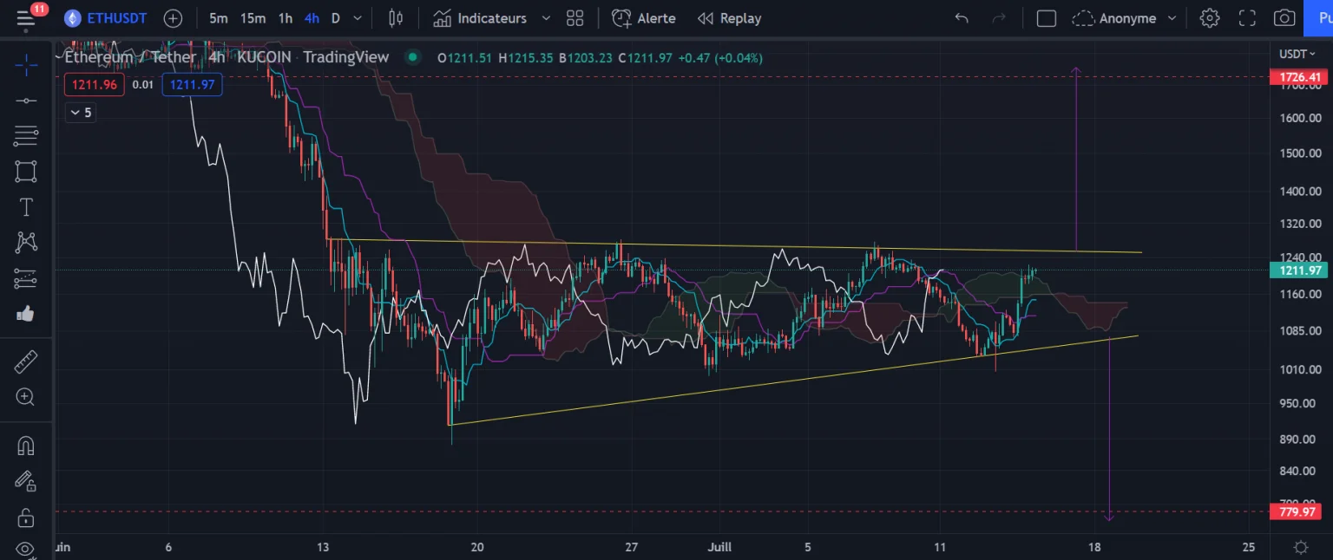Expand collapsed indicators legend showing 5
Image resolution: width=1333 pixels, height=560 pixels.
(x=81, y=113)
